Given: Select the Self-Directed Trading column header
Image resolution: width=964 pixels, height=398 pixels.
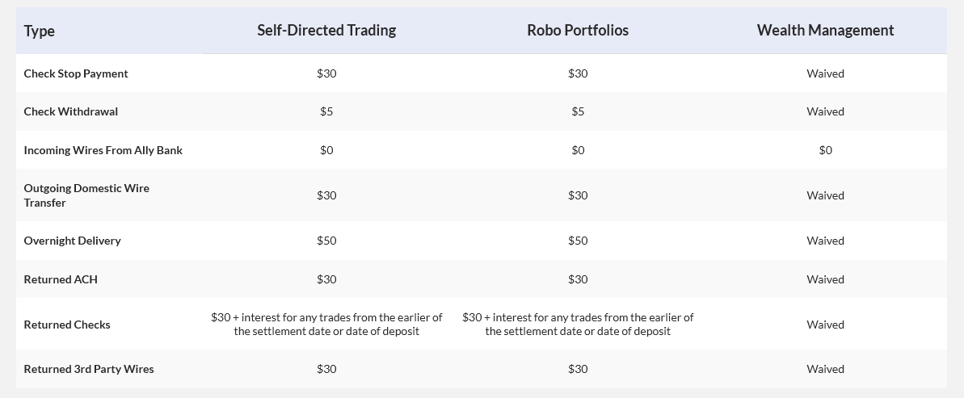Looking at the screenshot, I should pyautogui.click(x=326, y=30).
